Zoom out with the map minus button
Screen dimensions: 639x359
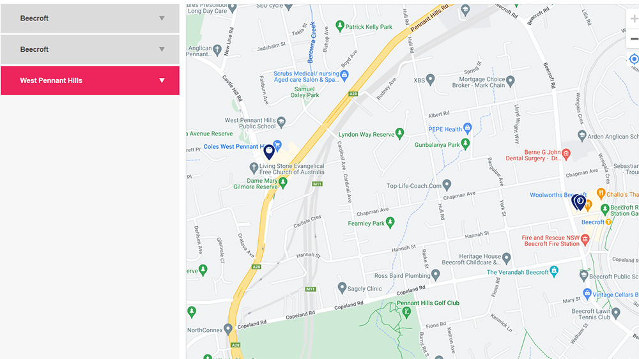coord(634,39)
